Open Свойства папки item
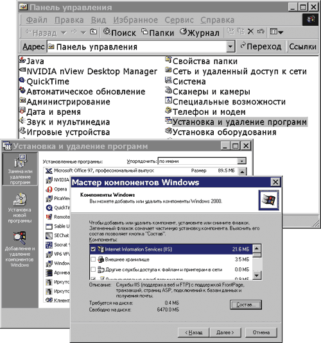The width and height of the screenshot is (321, 343). 202,61
